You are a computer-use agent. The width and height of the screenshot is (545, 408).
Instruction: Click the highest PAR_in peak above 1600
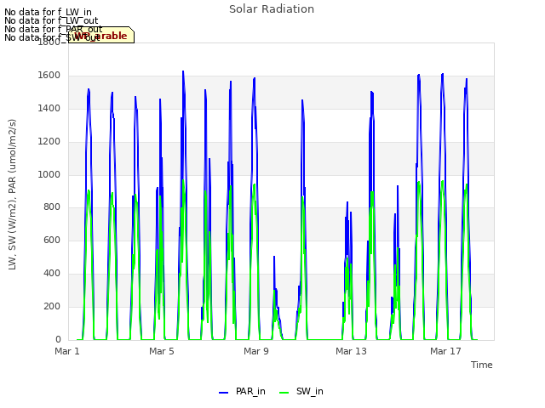pyautogui.click(x=183, y=71)
